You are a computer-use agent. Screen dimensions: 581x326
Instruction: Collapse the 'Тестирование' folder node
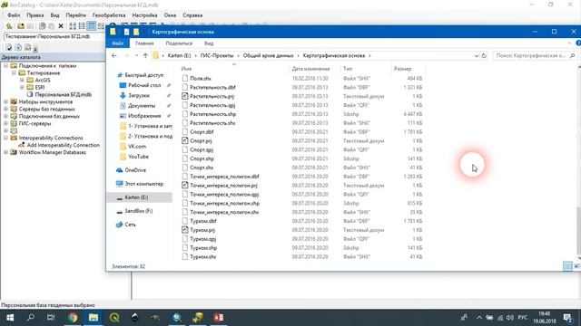coord(14,72)
